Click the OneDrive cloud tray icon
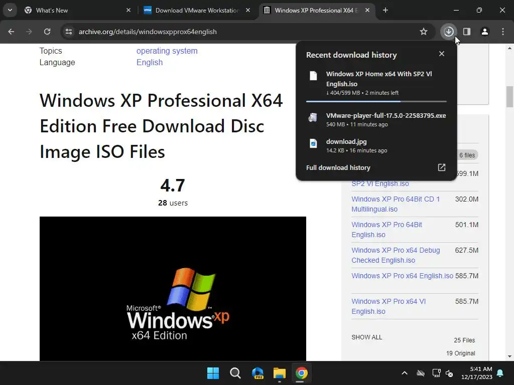Screen dimensions: 514x385 click(421, 373)
